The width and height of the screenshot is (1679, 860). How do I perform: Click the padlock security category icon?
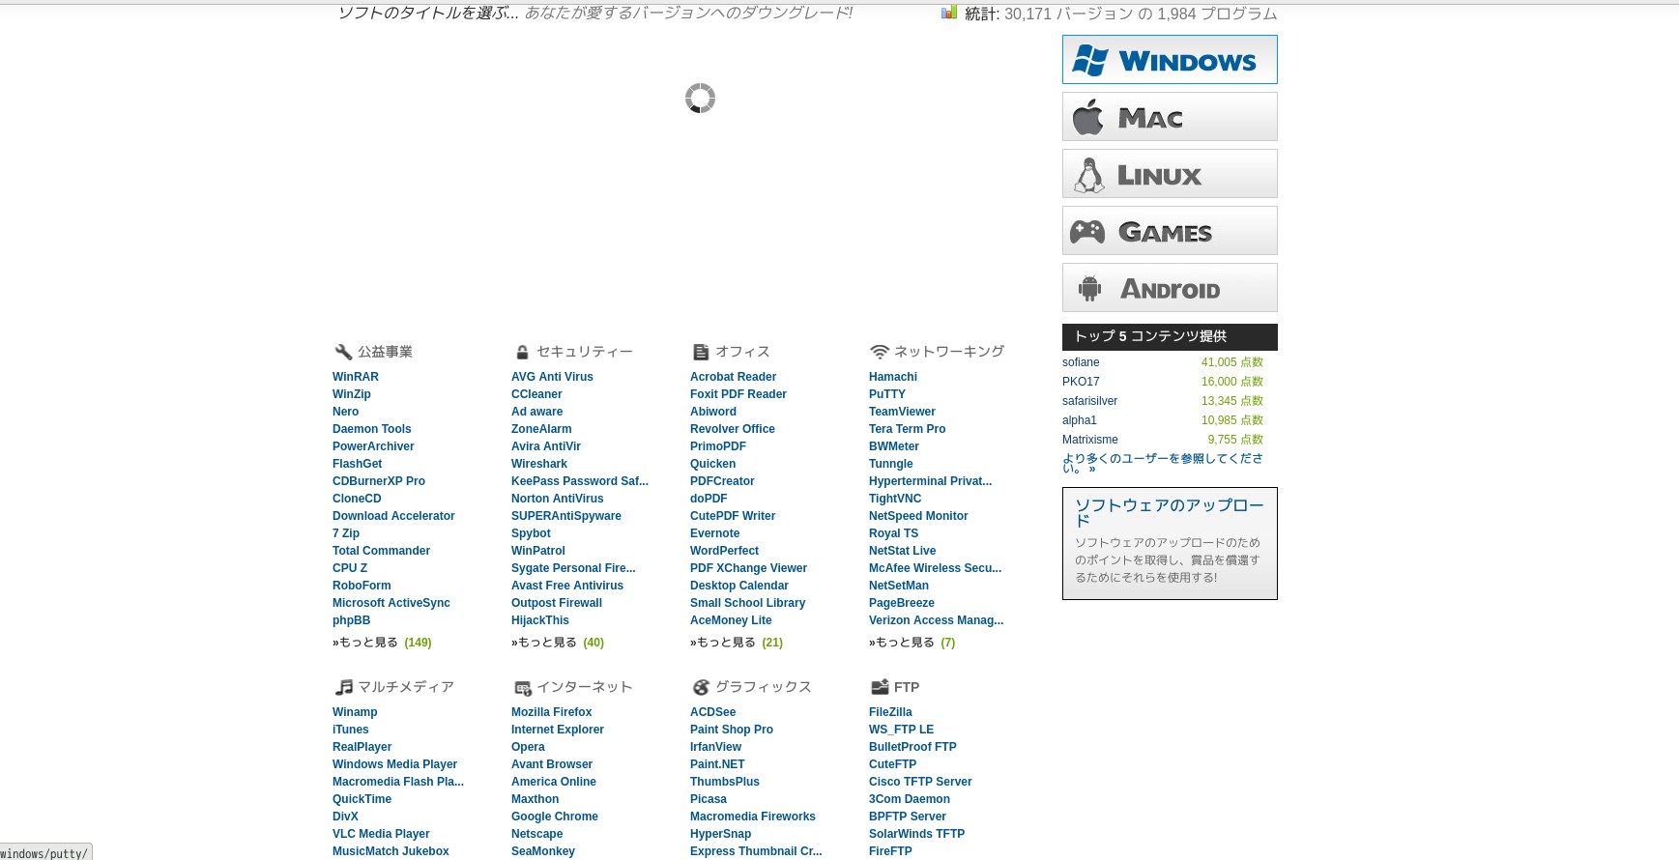pyautogui.click(x=522, y=352)
